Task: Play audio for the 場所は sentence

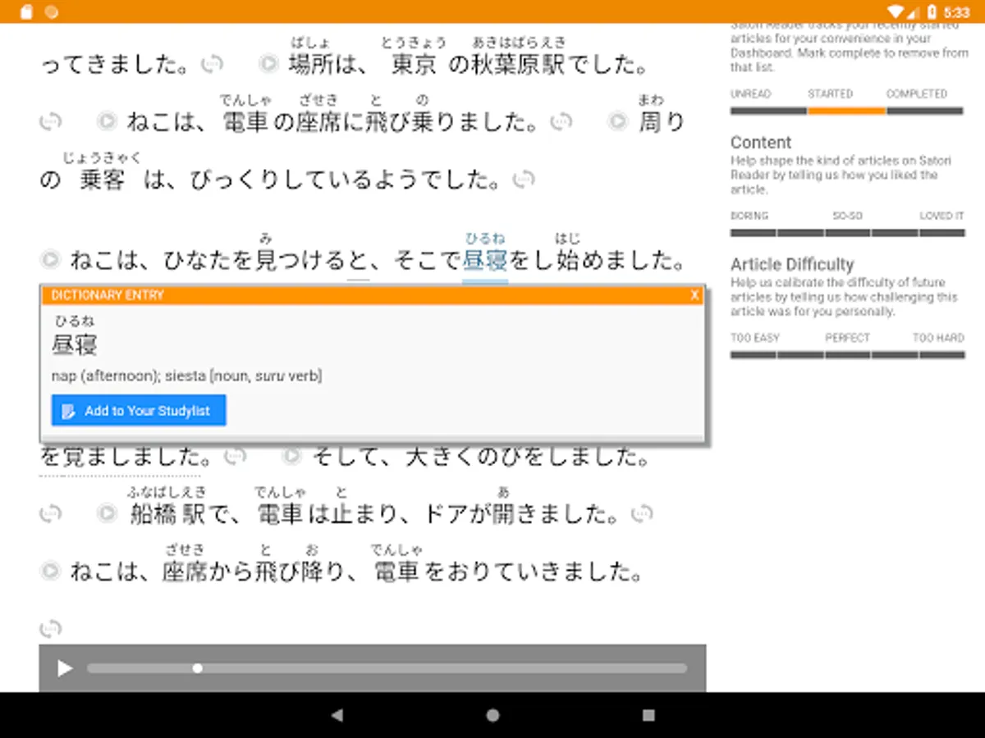Action: click(x=268, y=64)
